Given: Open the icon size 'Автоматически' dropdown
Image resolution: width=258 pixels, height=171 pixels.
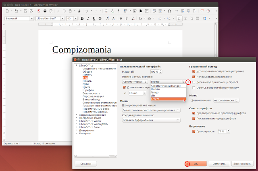Looking at the screenshot, I should (x=135, y=81).
